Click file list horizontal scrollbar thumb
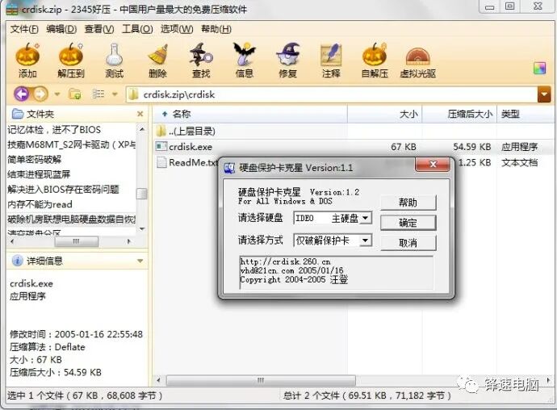 [x=261, y=380]
